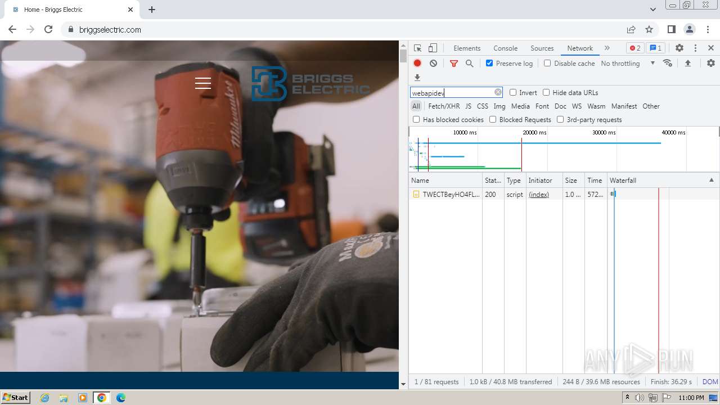Open Network panel settings gear

(x=711, y=64)
